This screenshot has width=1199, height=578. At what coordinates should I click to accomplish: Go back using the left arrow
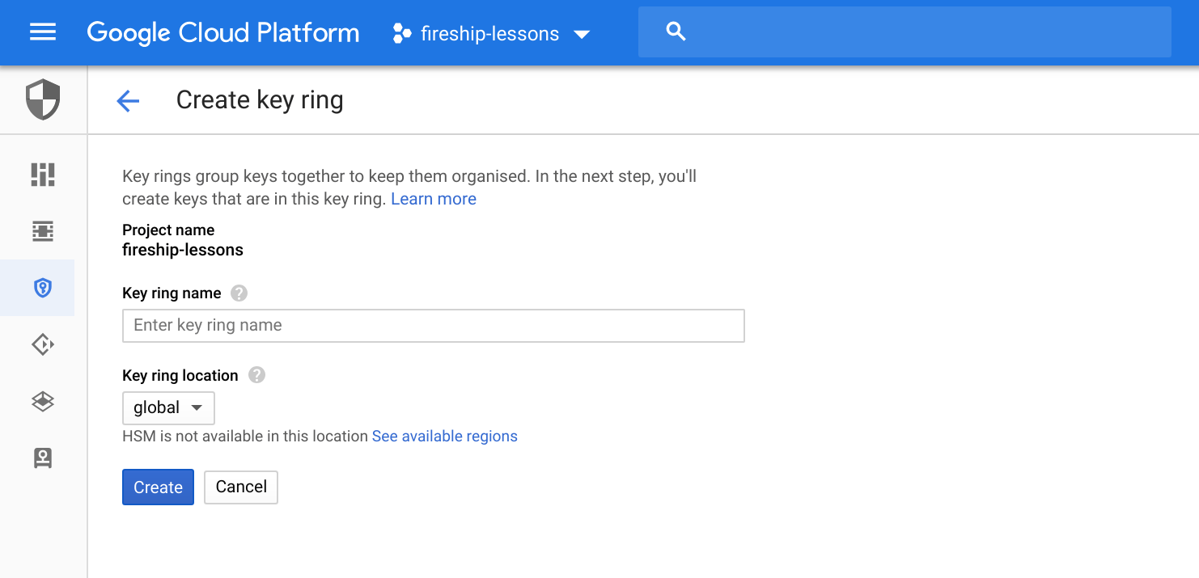(128, 101)
